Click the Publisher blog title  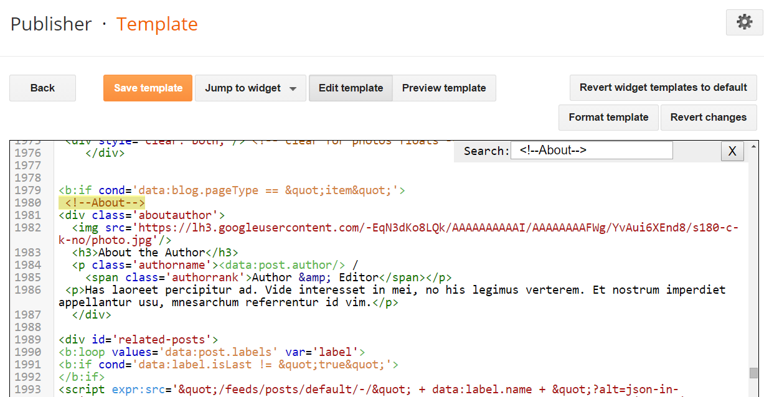(x=51, y=24)
